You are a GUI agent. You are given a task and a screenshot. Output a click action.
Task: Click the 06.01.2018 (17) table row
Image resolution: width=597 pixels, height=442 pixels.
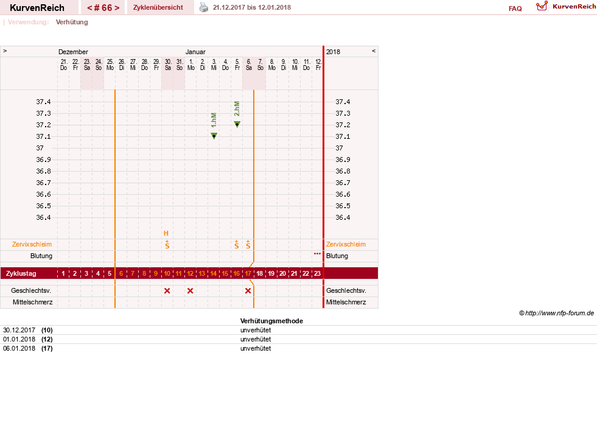pos(298,348)
